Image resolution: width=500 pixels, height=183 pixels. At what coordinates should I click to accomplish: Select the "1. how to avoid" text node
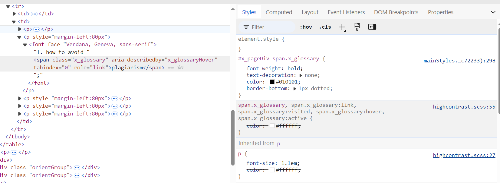click(61, 52)
